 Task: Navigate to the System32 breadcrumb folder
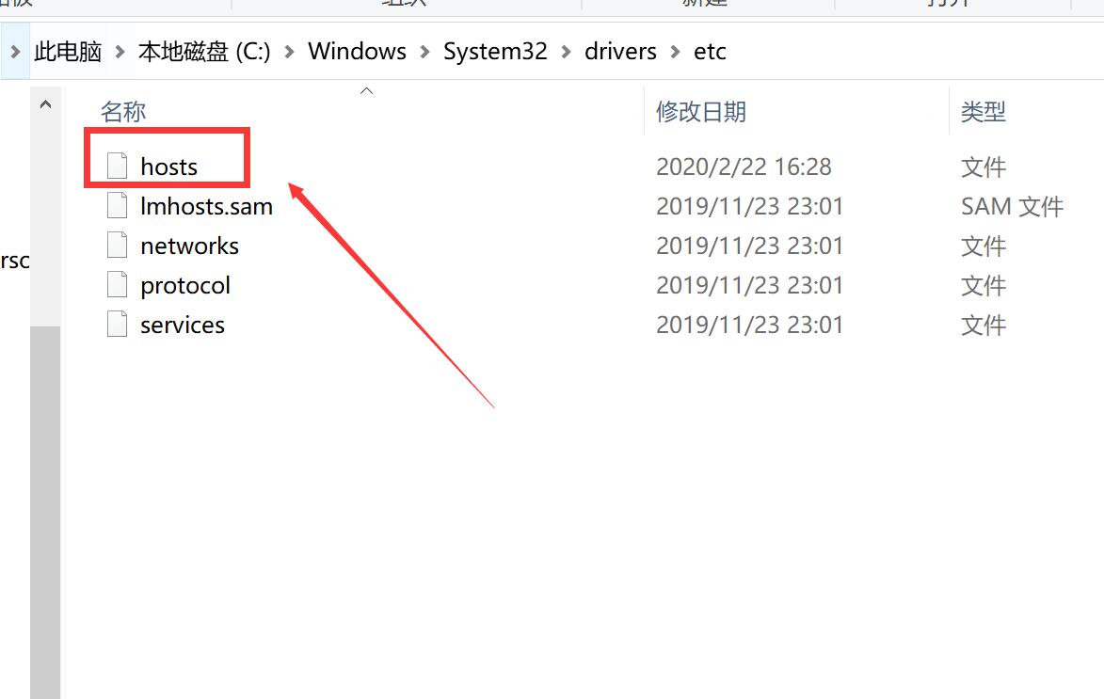pyautogui.click(x=495, y=52)
